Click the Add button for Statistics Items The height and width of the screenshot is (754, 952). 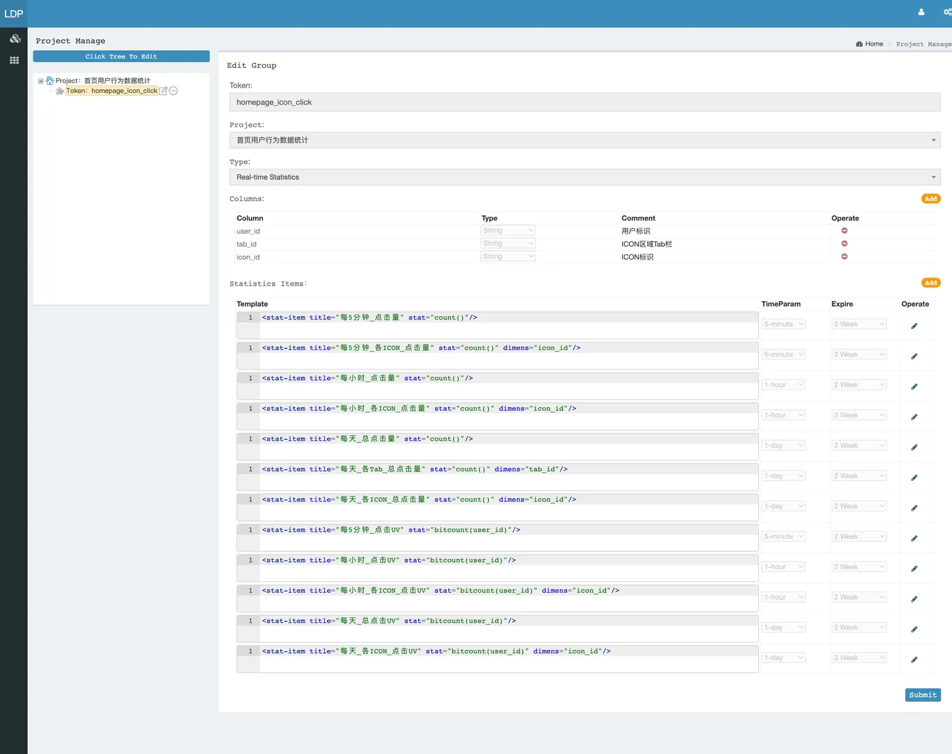click(x=931, y=283)
